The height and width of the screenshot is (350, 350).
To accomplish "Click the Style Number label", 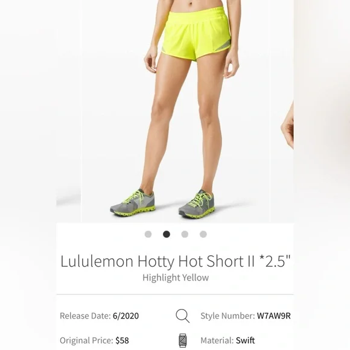I will tap(227, 316).
